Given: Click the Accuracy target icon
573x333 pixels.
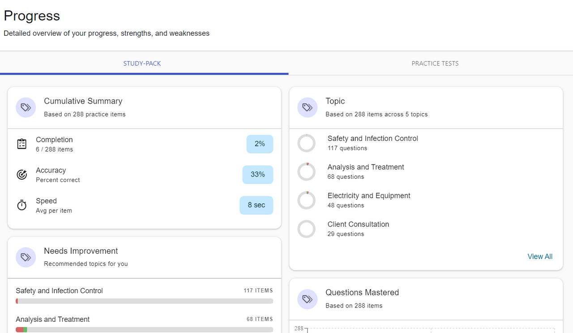Looking at the screenshot, I should pos(22,175).
